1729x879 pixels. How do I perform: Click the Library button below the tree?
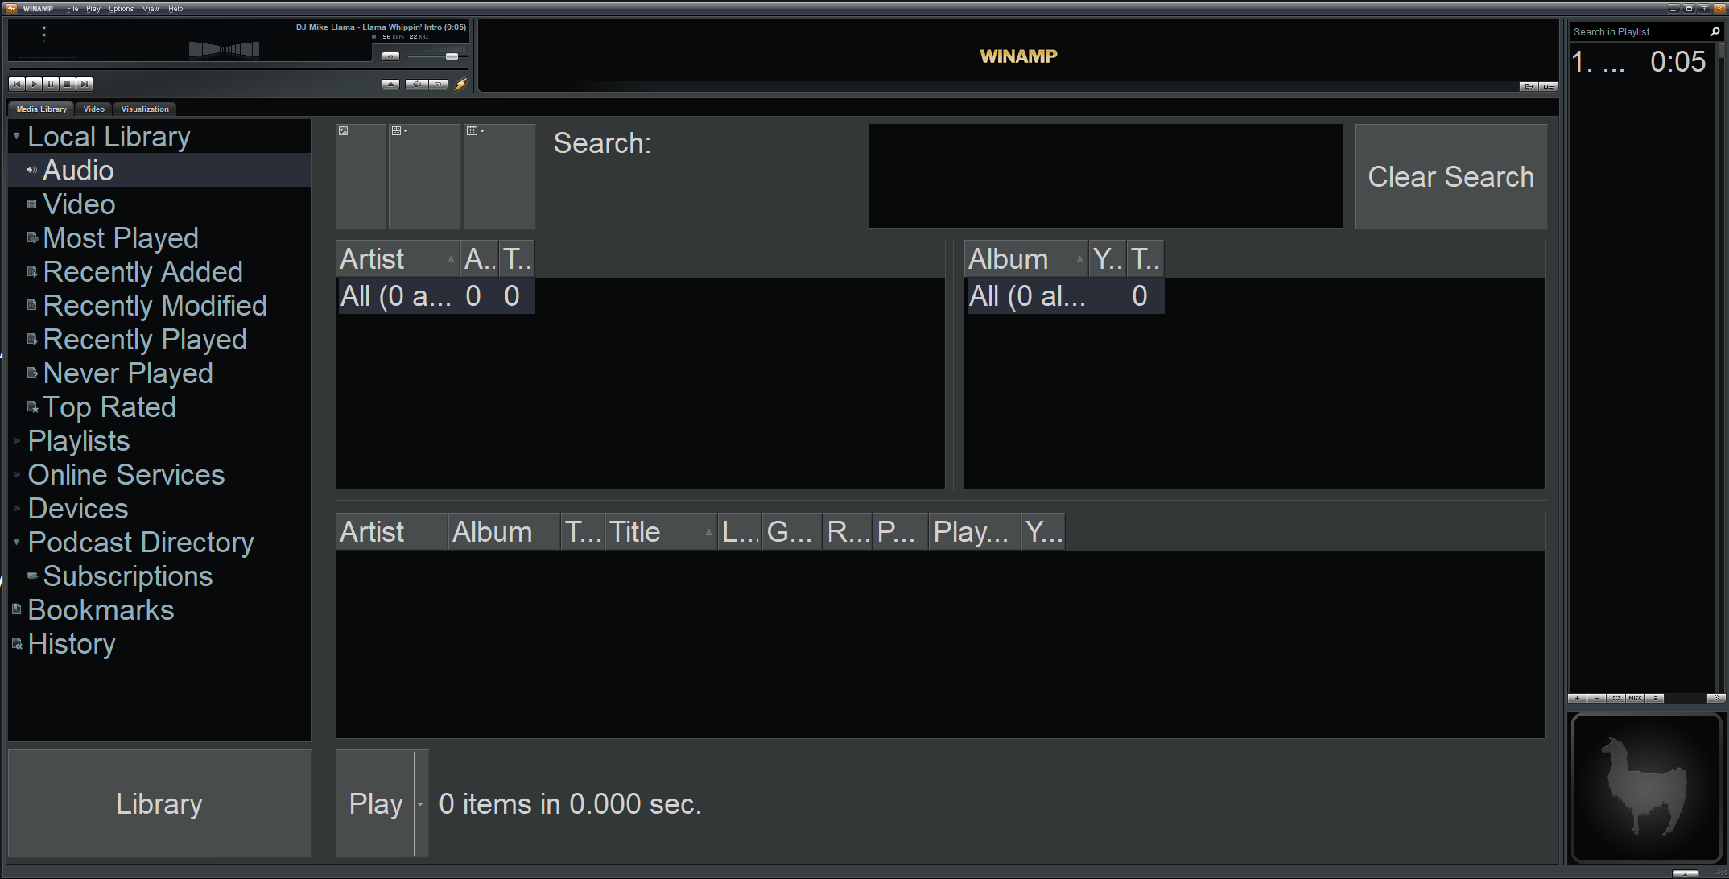[x=159, y=803]
